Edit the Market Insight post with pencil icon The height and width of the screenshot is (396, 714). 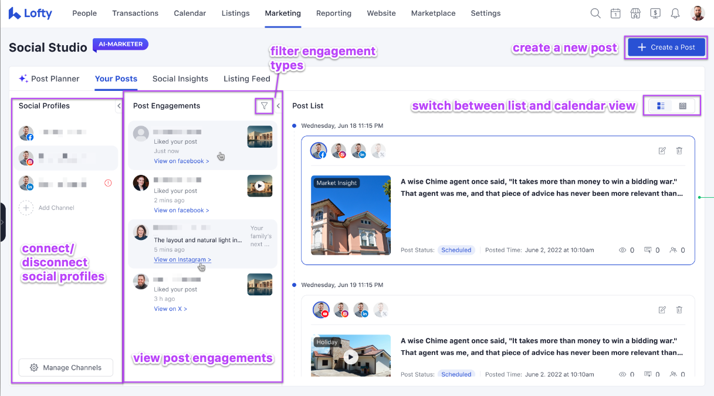[662, 151]
